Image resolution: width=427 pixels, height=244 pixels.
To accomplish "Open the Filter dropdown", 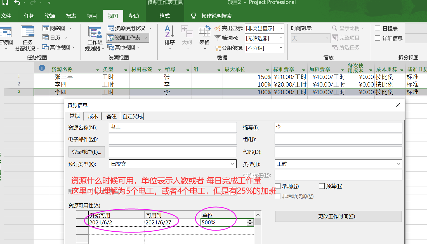I will tap(281, 38).
